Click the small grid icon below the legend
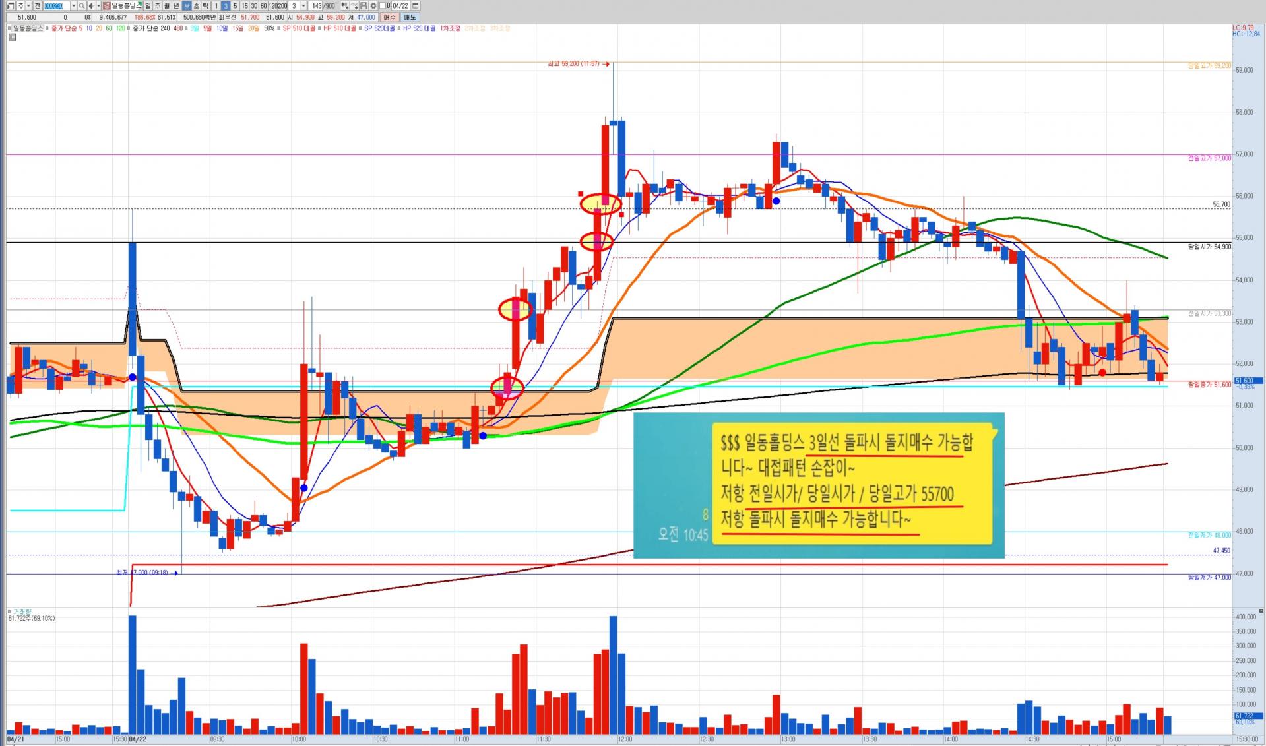The width and height of the screenshot is (1266, 746). [12, 37]
